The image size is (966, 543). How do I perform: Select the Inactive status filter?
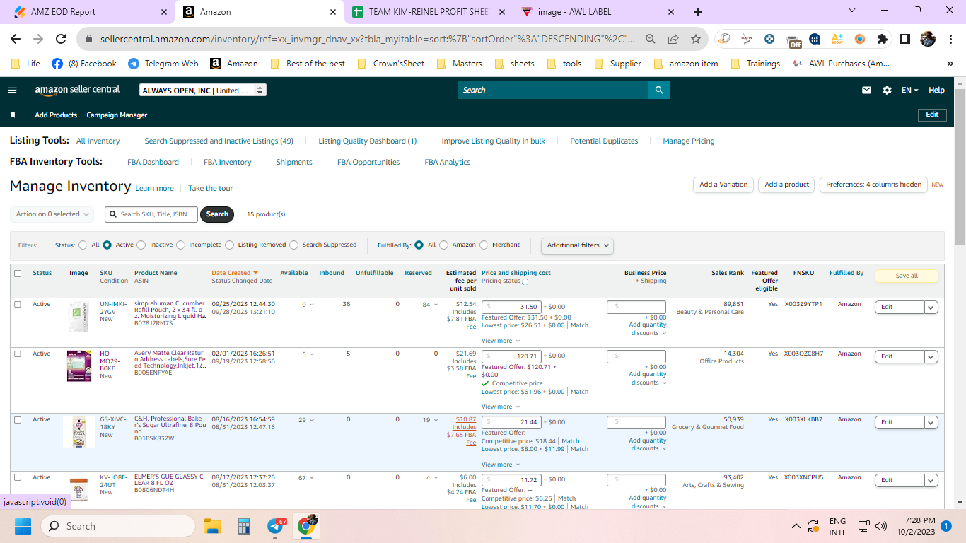[x=141, y=245]
